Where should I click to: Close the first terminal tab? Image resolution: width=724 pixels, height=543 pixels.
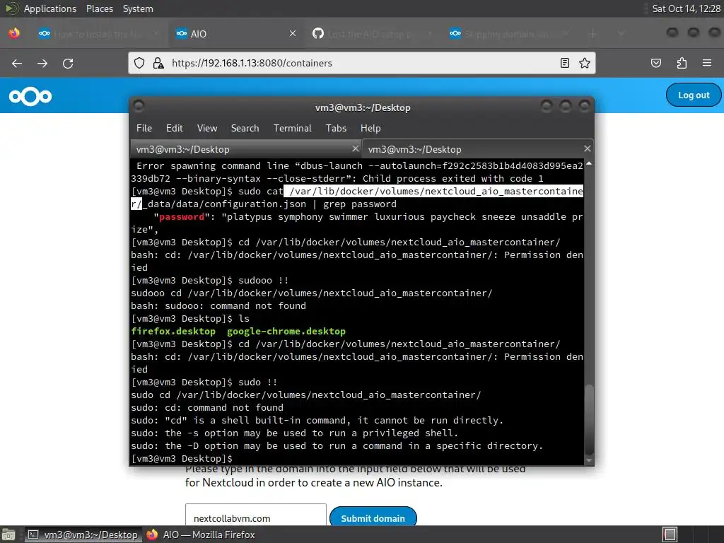click(x=355, y=148)
